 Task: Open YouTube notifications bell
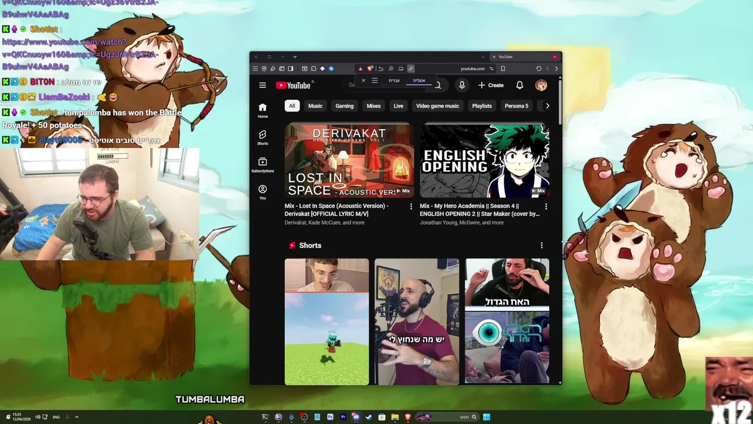click(x=519, y=85)
